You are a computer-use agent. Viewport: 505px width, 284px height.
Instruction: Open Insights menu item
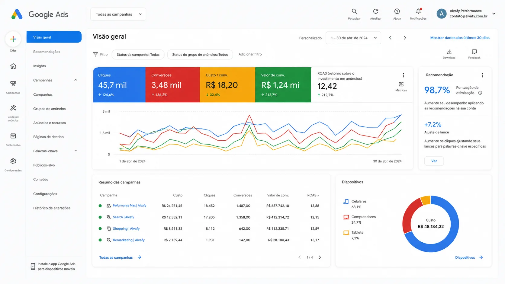pos(40,66)
